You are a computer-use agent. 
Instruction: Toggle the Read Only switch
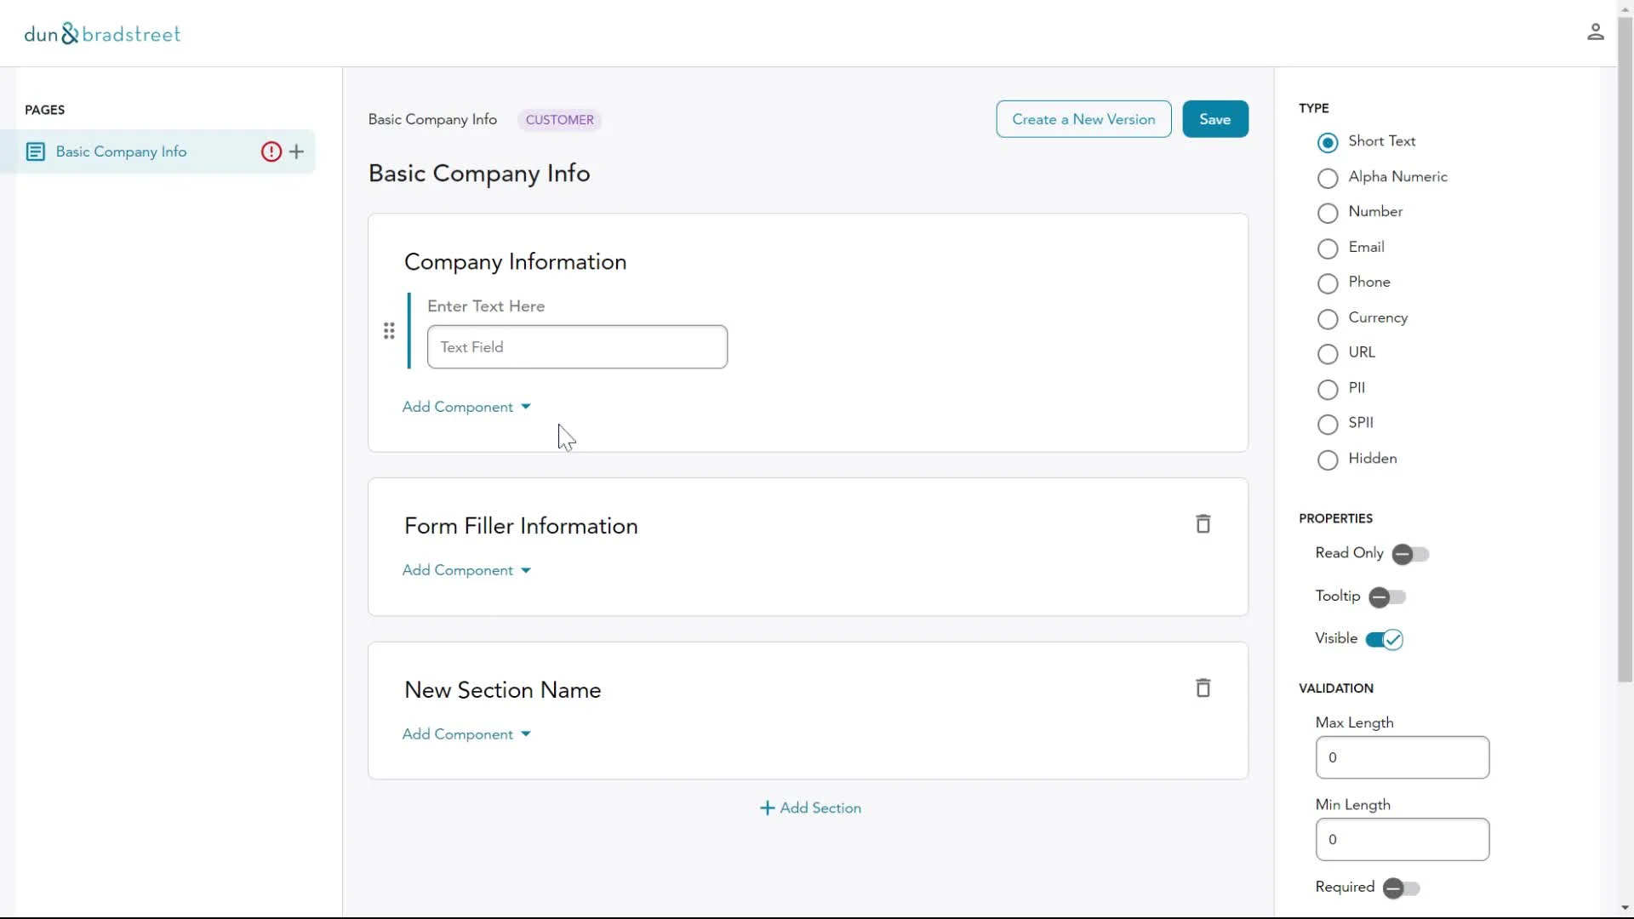coord(1410,554)
